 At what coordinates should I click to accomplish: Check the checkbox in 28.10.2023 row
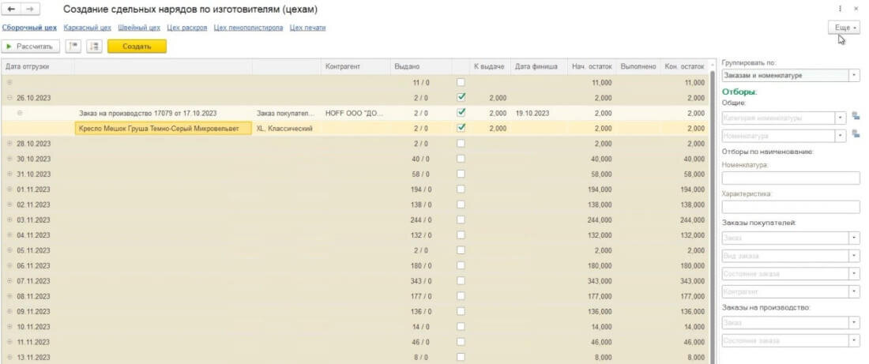[x=461, y=143]
